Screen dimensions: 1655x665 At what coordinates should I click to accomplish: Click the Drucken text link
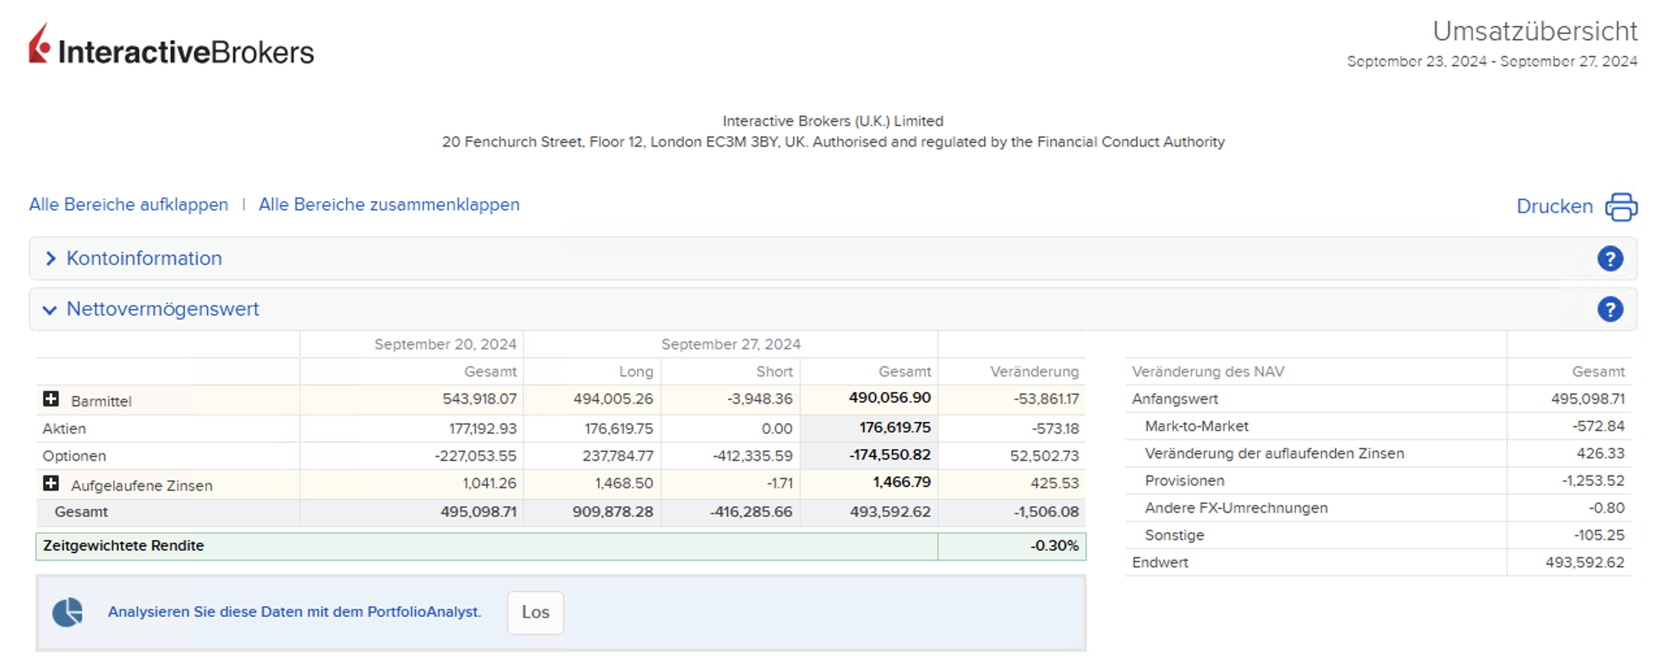1554,207
